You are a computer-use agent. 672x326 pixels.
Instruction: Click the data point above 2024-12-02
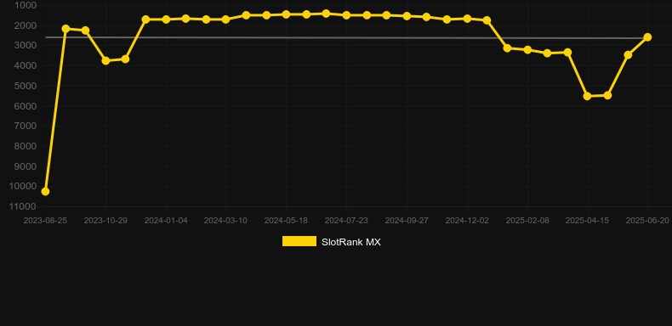467,19
